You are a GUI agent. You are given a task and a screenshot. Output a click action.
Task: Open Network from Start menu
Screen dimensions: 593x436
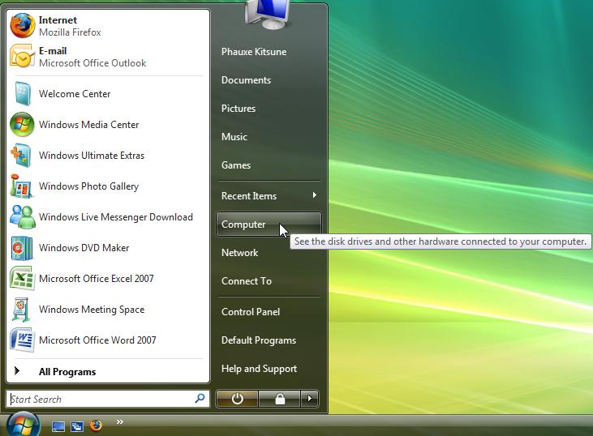point(240,253)
